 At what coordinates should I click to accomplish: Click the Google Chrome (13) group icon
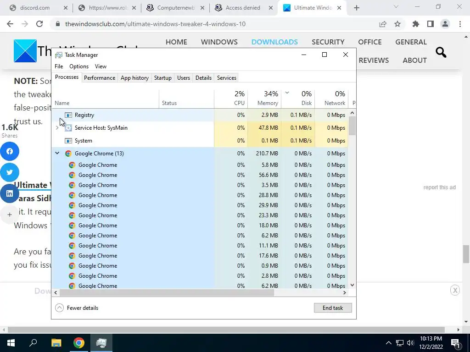(x=68, y=154)
